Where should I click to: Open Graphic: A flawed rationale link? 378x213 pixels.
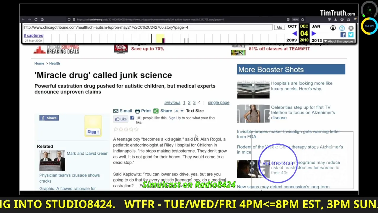[68, 188]
